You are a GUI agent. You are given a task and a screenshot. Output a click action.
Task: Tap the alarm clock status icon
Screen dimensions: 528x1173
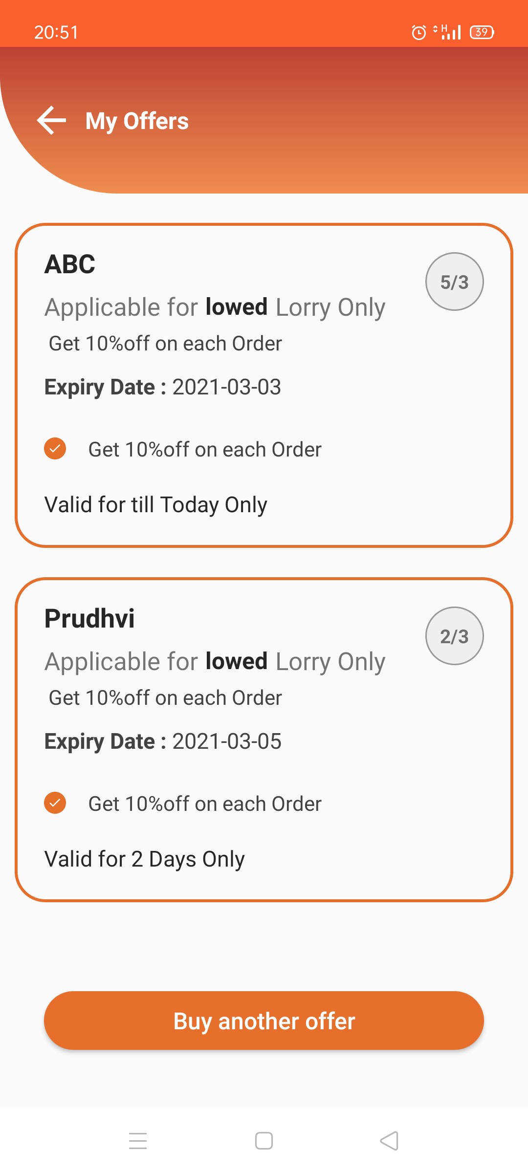418,32
